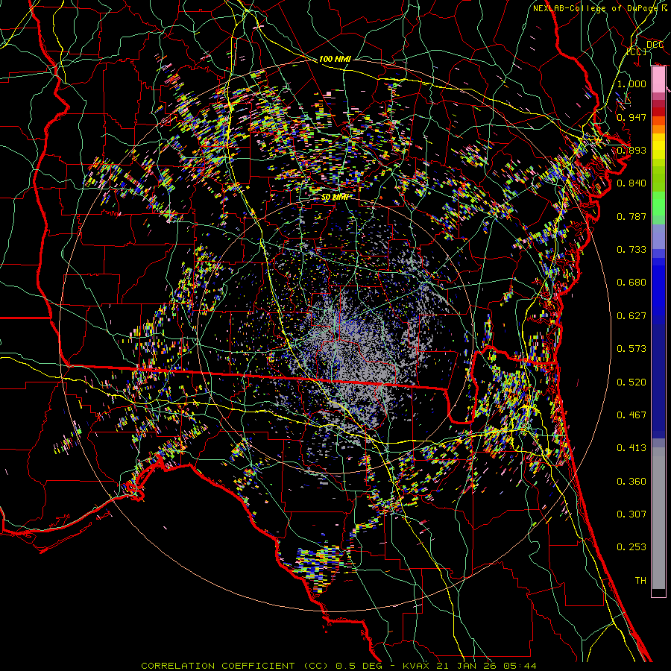The width and height of the screenshot is (671, 671).
Task: Select the 0.467 scale value
Action: coord(631,415)
